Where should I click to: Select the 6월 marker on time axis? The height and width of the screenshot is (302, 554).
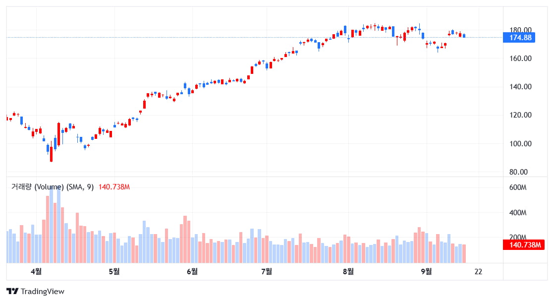pos(192,271)
